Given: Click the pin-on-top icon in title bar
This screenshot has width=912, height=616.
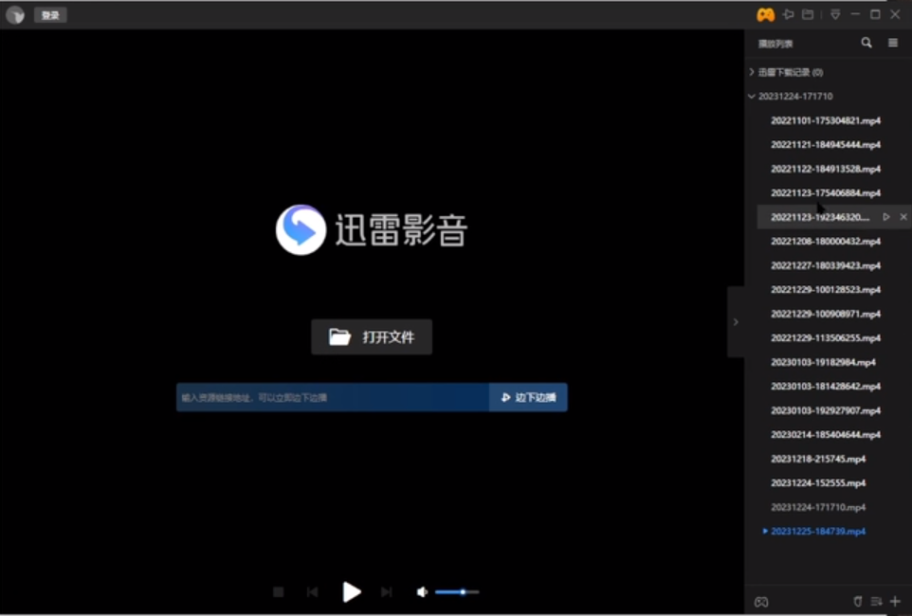Looking at the screenshot, I should 788,14.
